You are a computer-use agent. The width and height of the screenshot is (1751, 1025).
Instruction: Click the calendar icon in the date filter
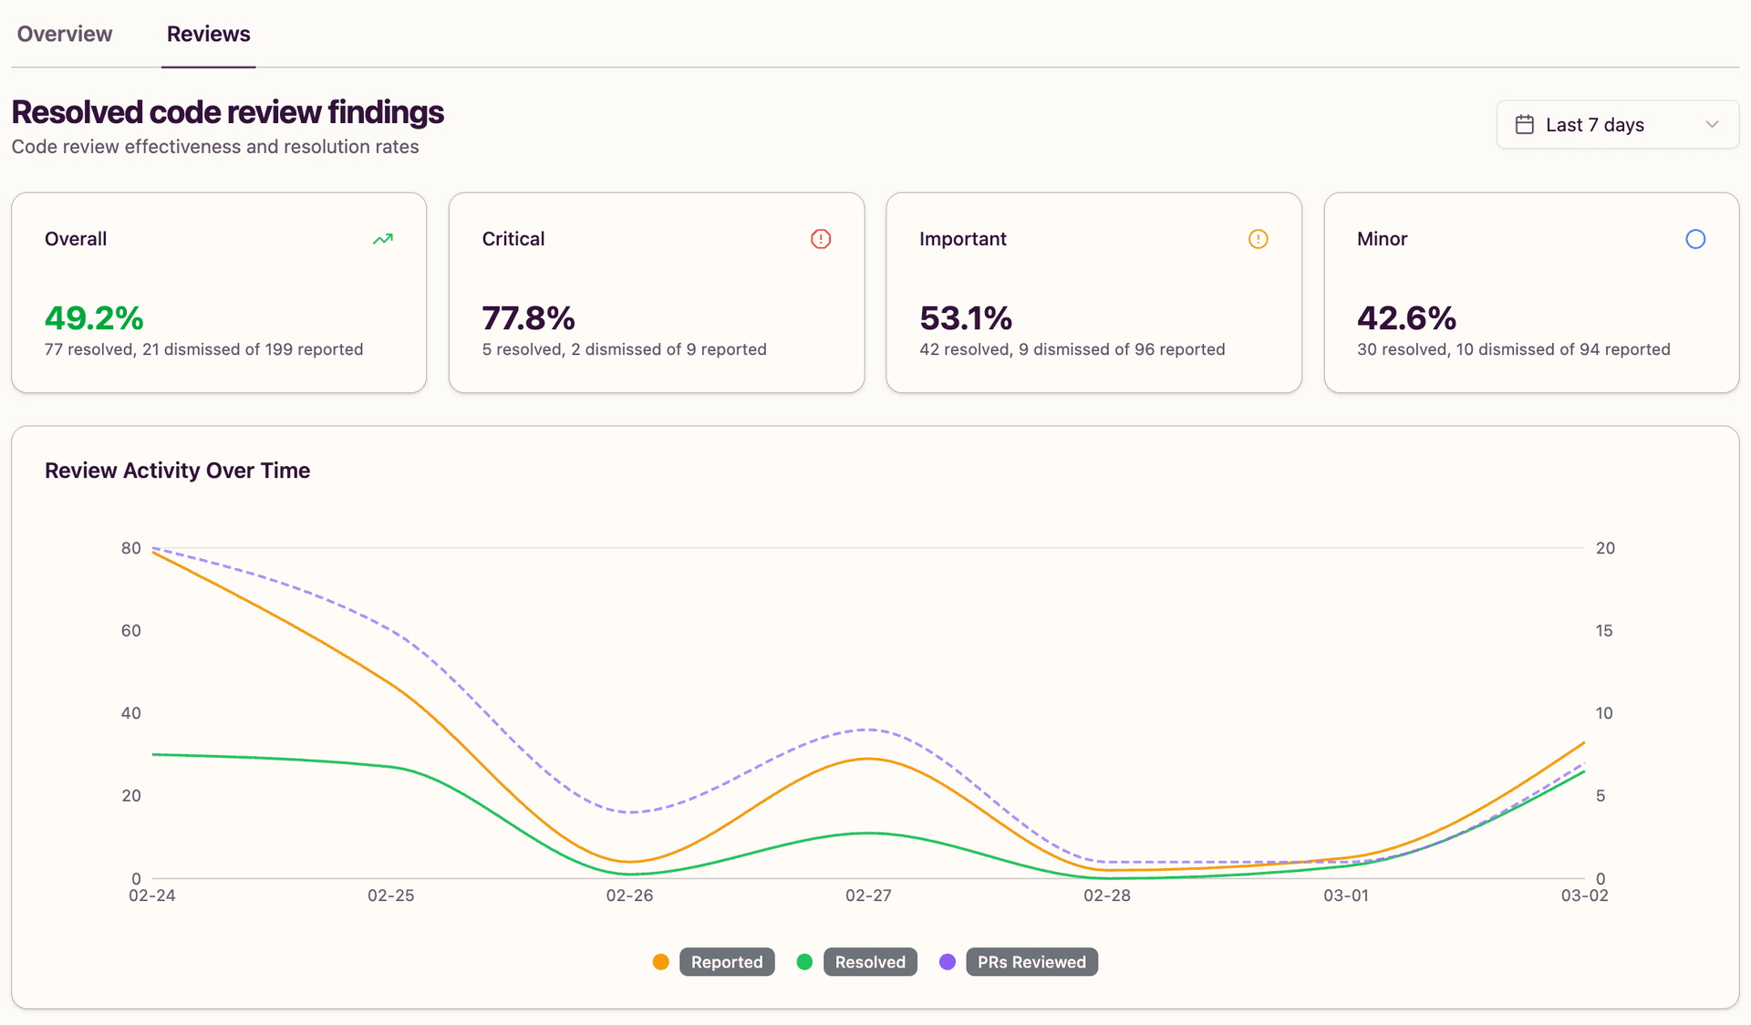[1526, 124]
